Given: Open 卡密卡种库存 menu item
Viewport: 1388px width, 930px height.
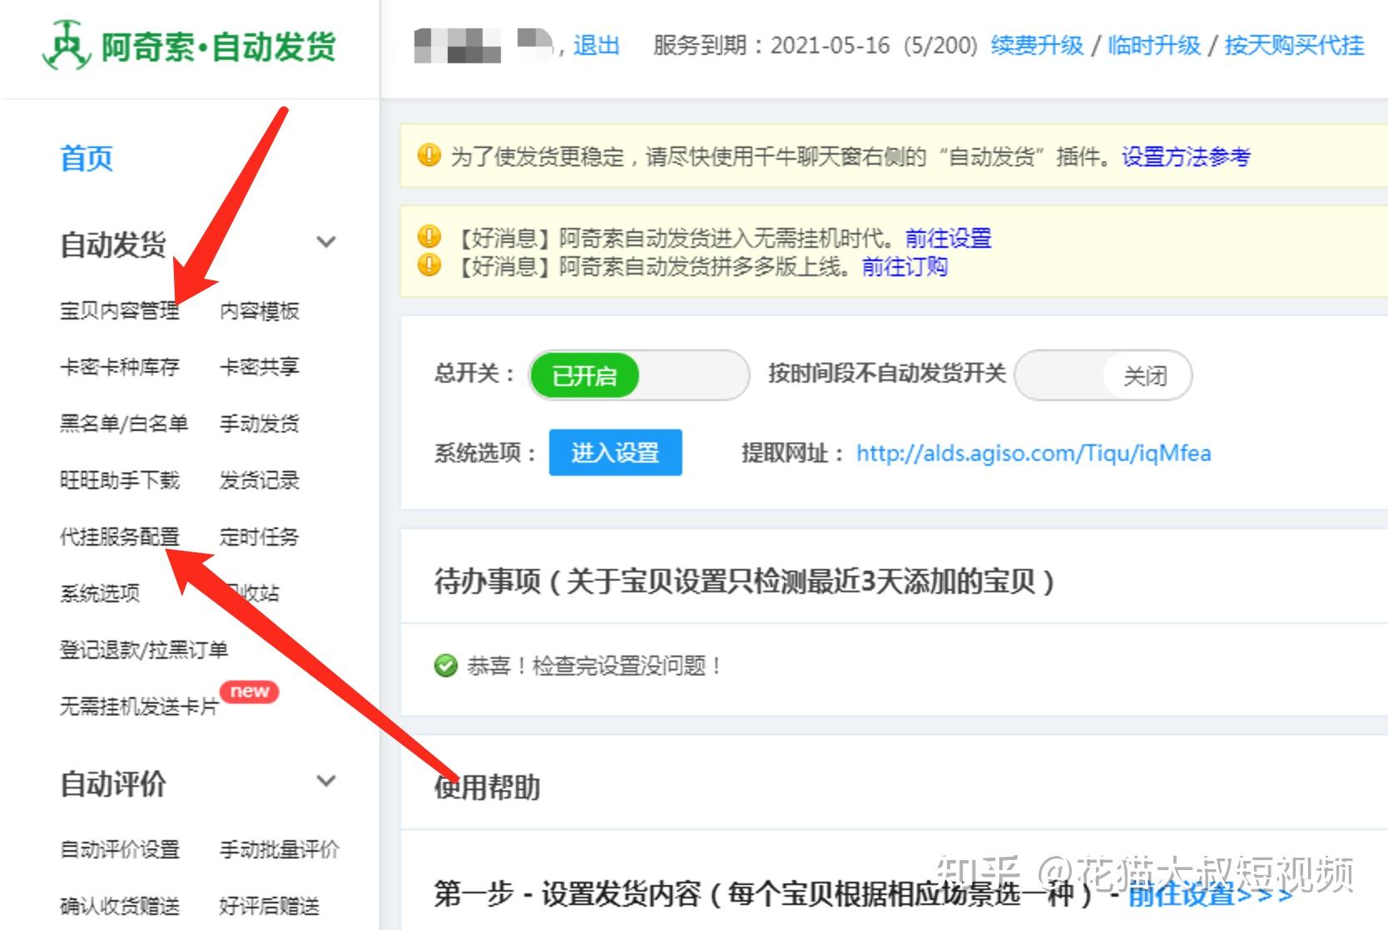Looking at the screenshot, I should click(120, 367).
